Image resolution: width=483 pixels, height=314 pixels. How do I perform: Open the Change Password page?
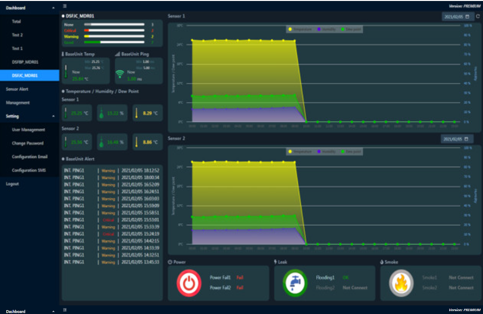(x=27, y=143)
